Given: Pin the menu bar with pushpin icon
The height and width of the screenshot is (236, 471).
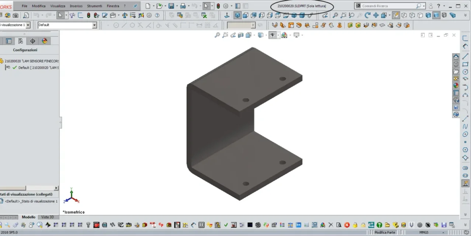Looking at the screenshot, I should click(135, 6).
